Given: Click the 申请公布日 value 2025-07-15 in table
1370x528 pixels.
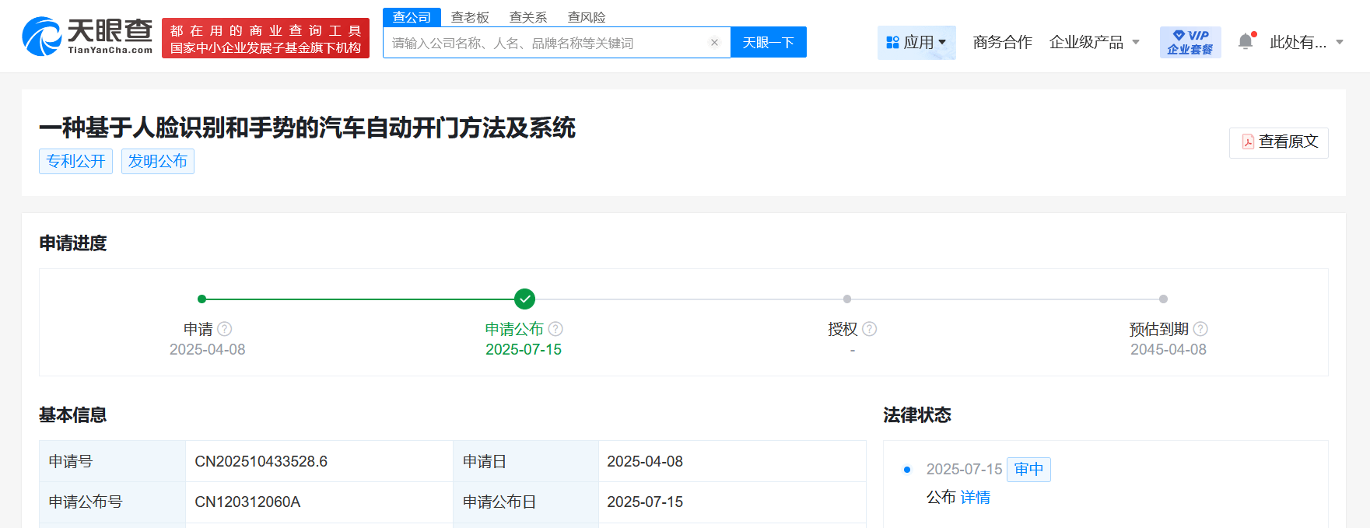Looking at the screenshot, I should pyautogui.click(x=645, y=502).
